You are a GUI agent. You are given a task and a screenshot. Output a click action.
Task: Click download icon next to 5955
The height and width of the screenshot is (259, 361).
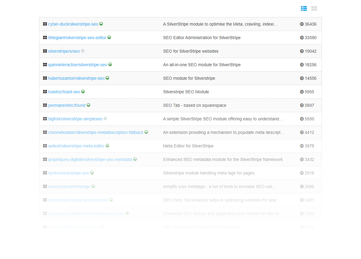(302, 92)
